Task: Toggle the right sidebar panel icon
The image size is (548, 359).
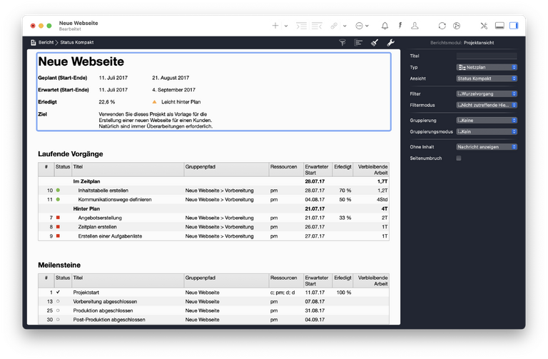Action: click(513, 26)
